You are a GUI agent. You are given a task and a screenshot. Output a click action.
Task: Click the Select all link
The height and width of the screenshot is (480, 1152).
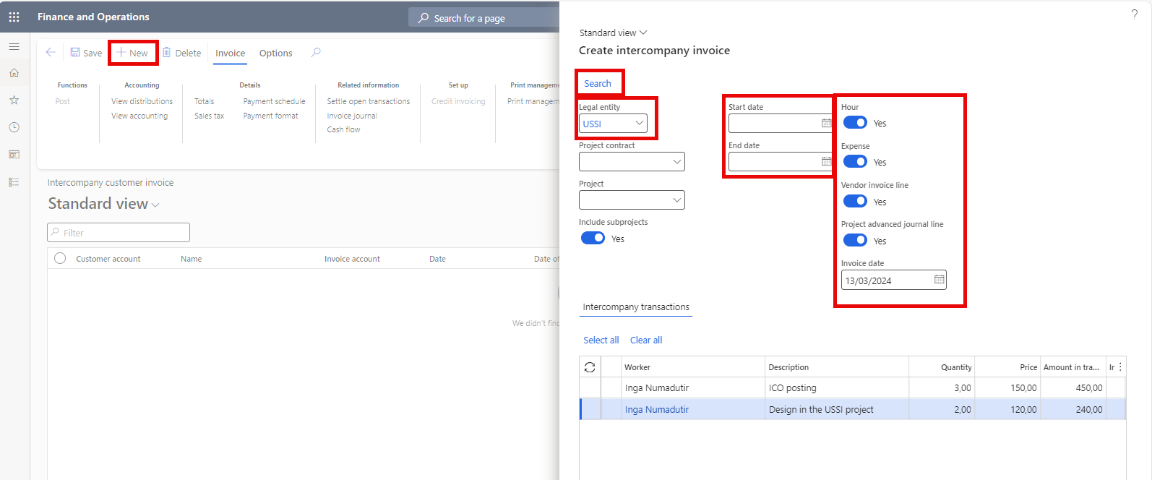(601, 340)
